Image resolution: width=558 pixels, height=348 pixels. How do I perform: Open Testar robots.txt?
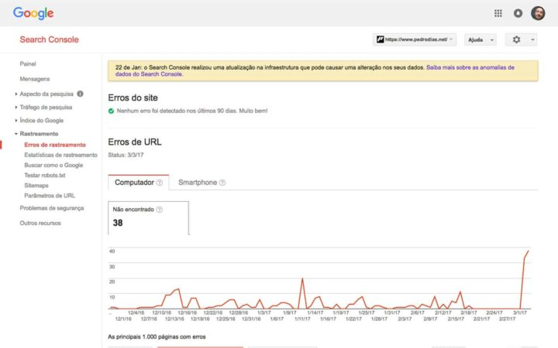45,176
